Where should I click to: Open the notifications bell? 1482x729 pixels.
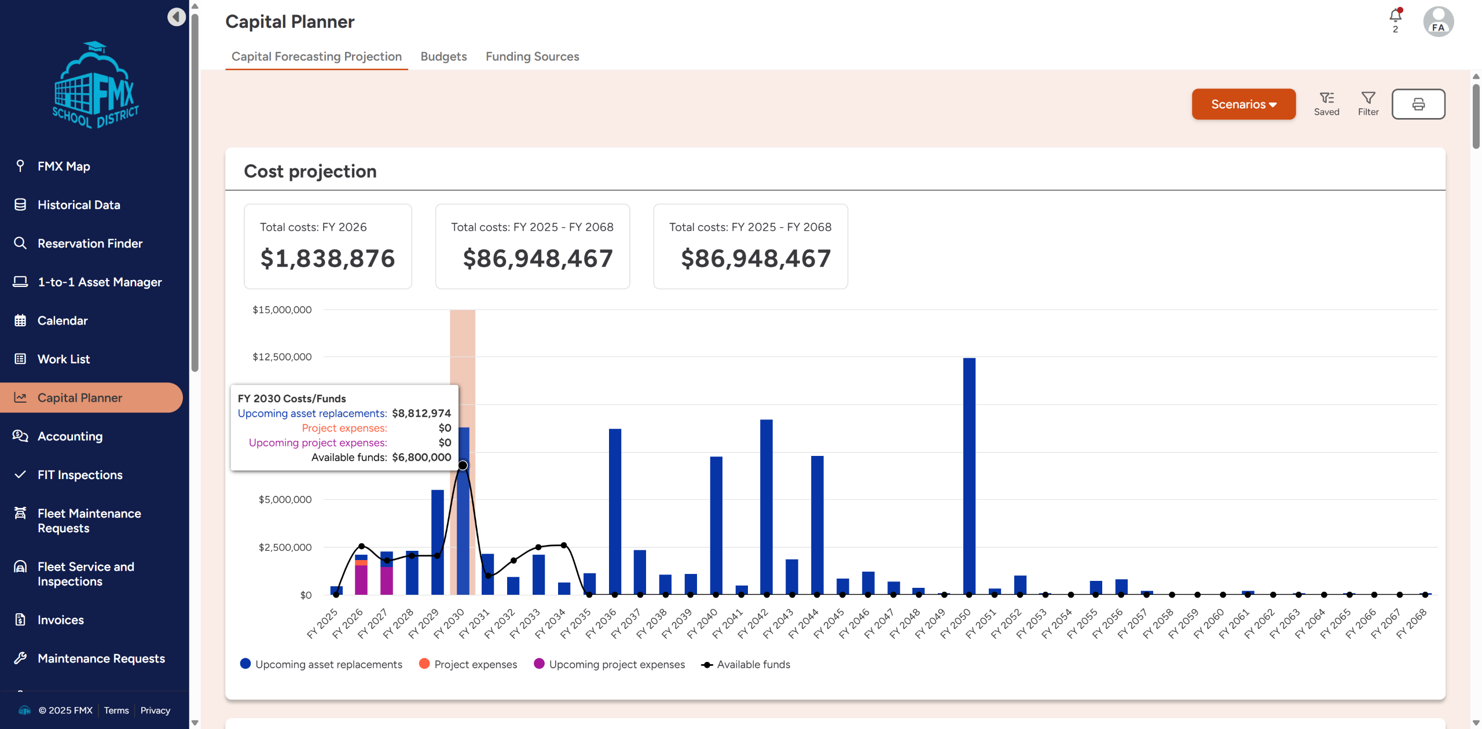tap(1395, 16)
